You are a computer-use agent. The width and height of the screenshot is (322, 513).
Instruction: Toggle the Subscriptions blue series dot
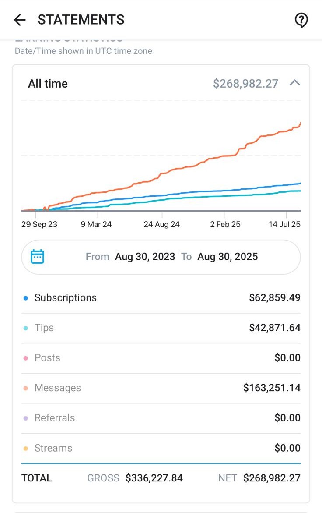point(26,298)
